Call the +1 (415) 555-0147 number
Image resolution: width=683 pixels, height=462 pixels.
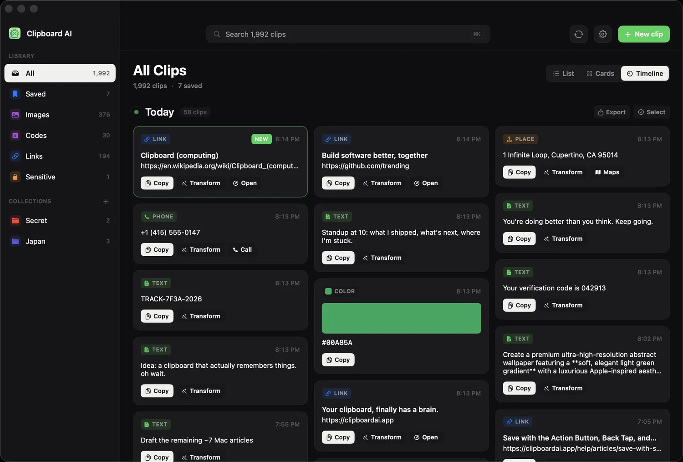(x=242, y=249)
